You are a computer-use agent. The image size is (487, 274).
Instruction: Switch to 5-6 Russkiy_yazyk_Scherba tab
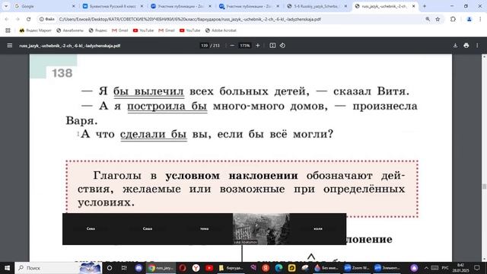pyautogui.click(x=316, y=6)
